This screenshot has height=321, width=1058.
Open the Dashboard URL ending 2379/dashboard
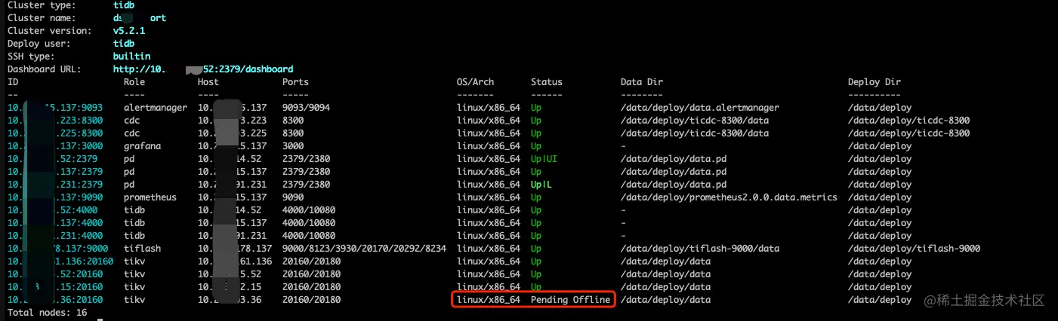tap(203, 69)
